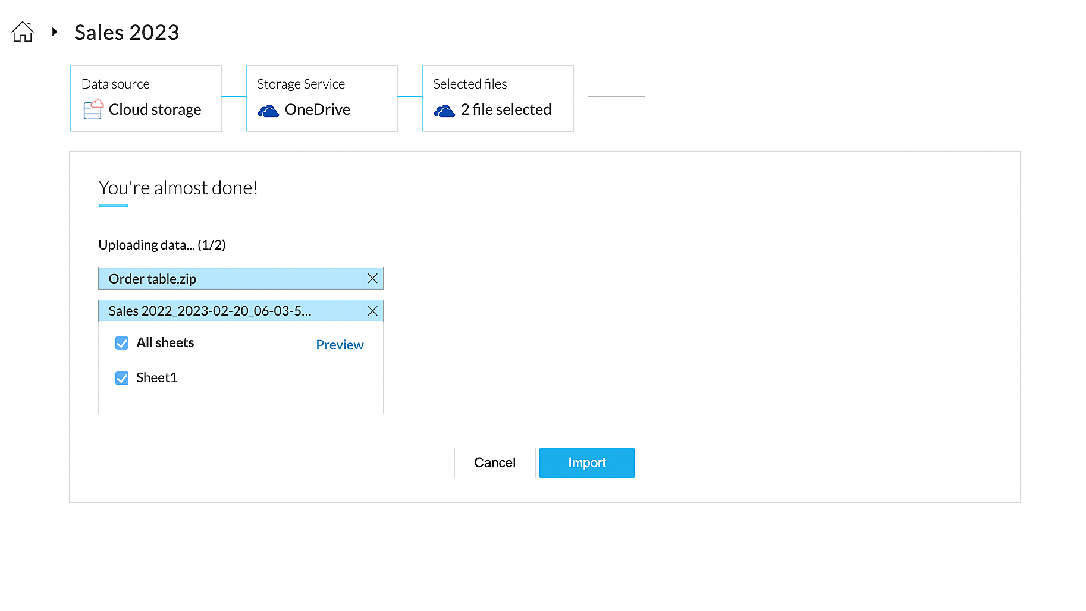The width and height of the screenshot is (1086, 611).
Task: Click the Sales 2023 breadcrumb title
Action: (127, 32)
